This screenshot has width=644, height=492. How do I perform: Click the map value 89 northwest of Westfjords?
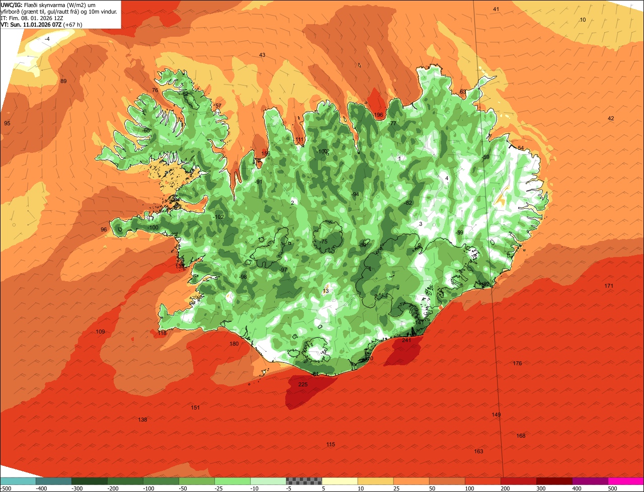(x=63, y=81)
